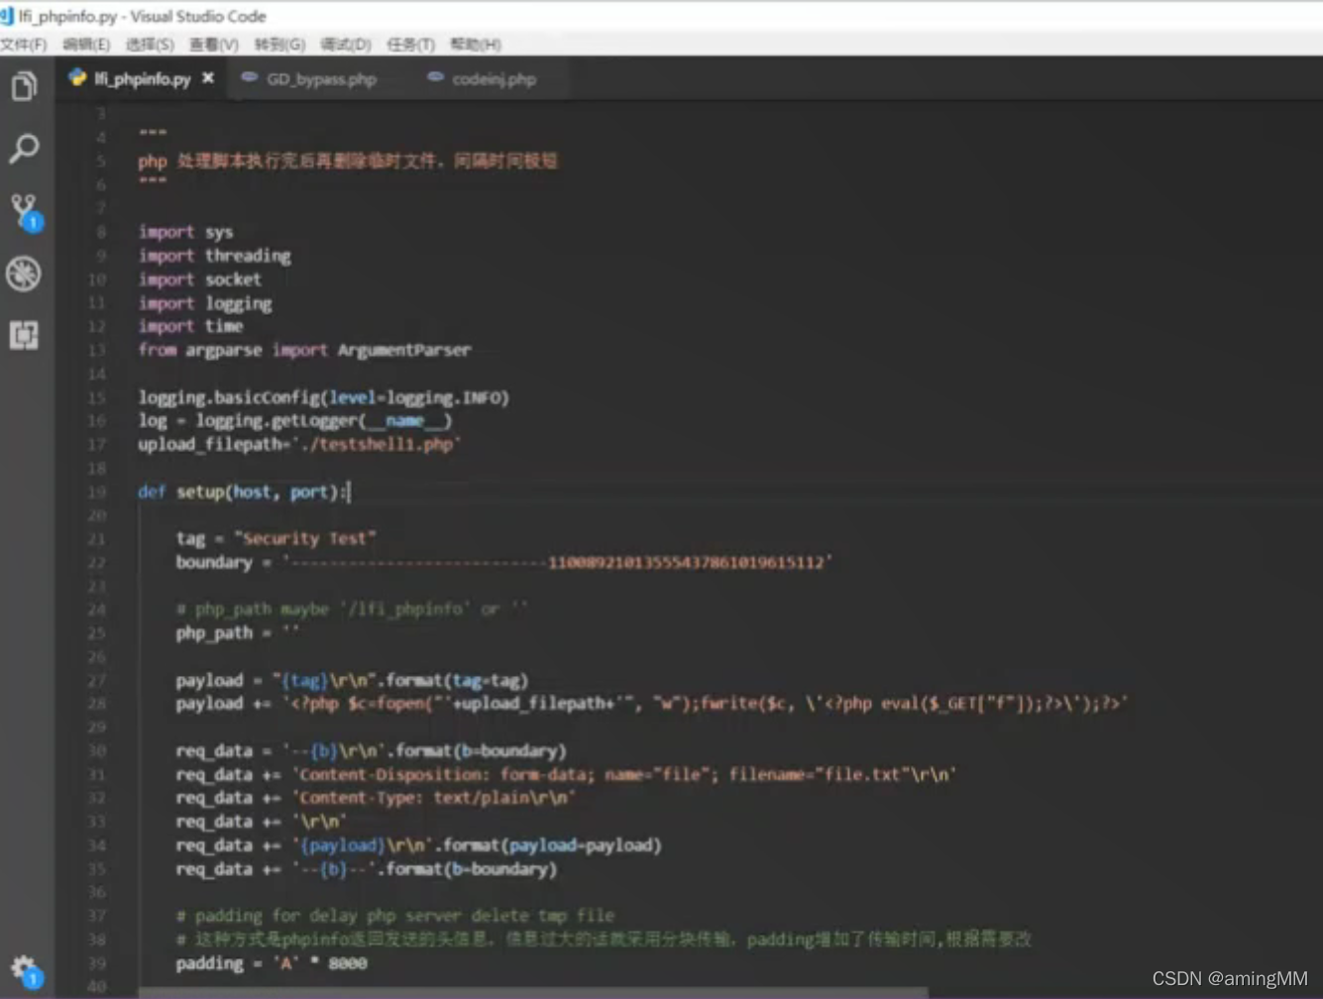Image resolution: width=1323 pixels, height=999 pixels.
Task: Click the 'import time' line
Action: click(x=190, y=326)
